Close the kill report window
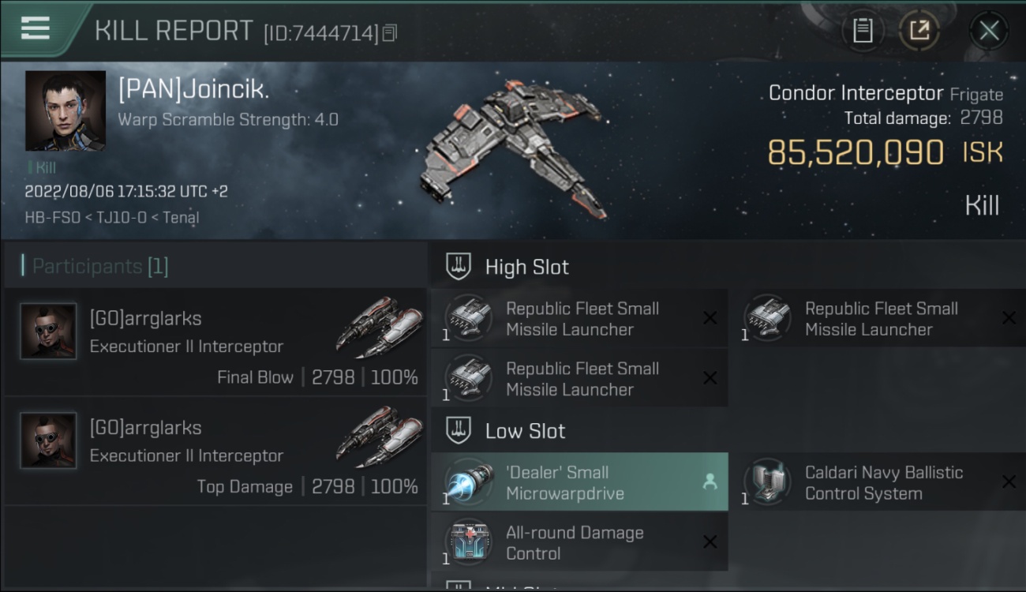This screenshot has height=592, width=1026. tap(989, 32)
